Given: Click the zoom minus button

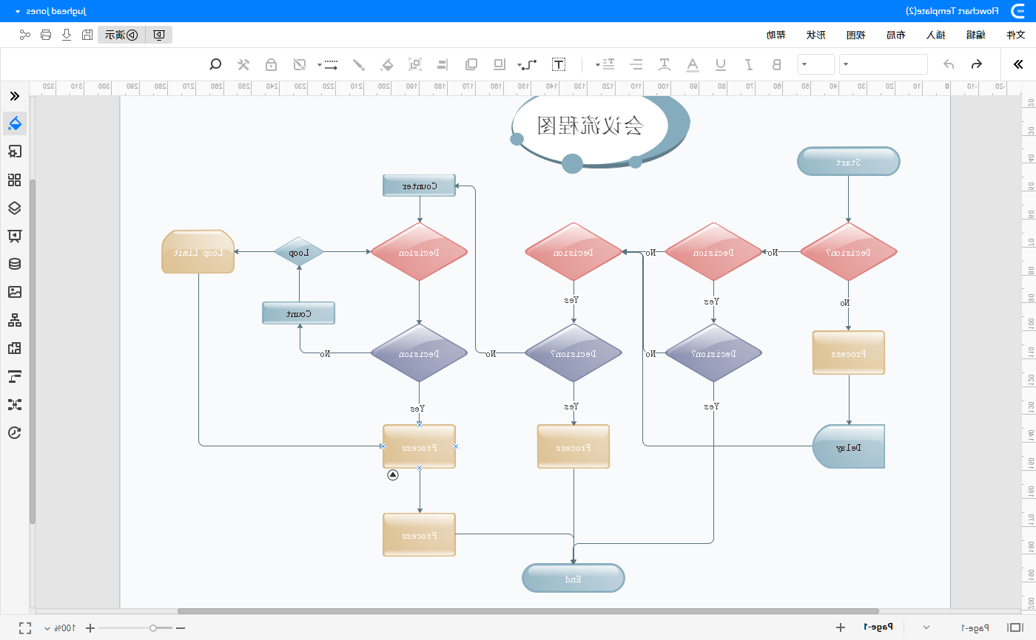Looking at the screenshot, I should [x=180, y=627].
